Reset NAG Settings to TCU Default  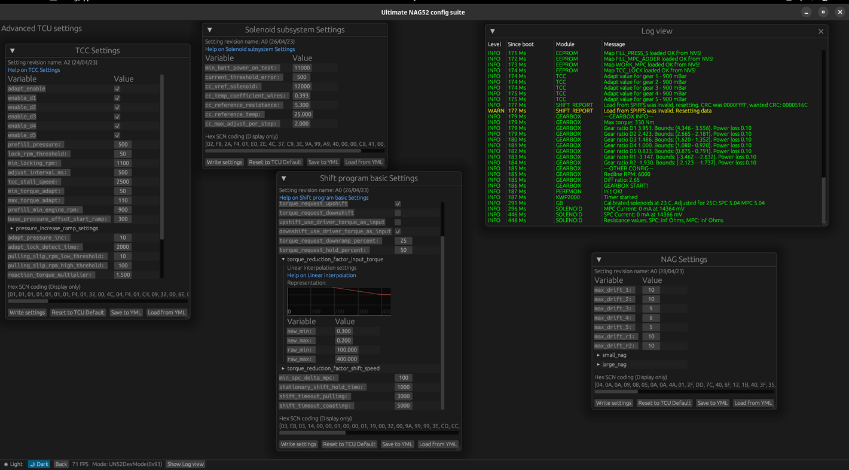(664, 403)
